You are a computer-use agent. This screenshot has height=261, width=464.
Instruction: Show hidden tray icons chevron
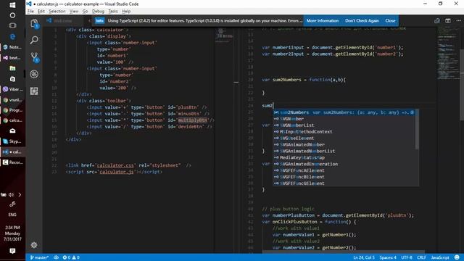20,195
